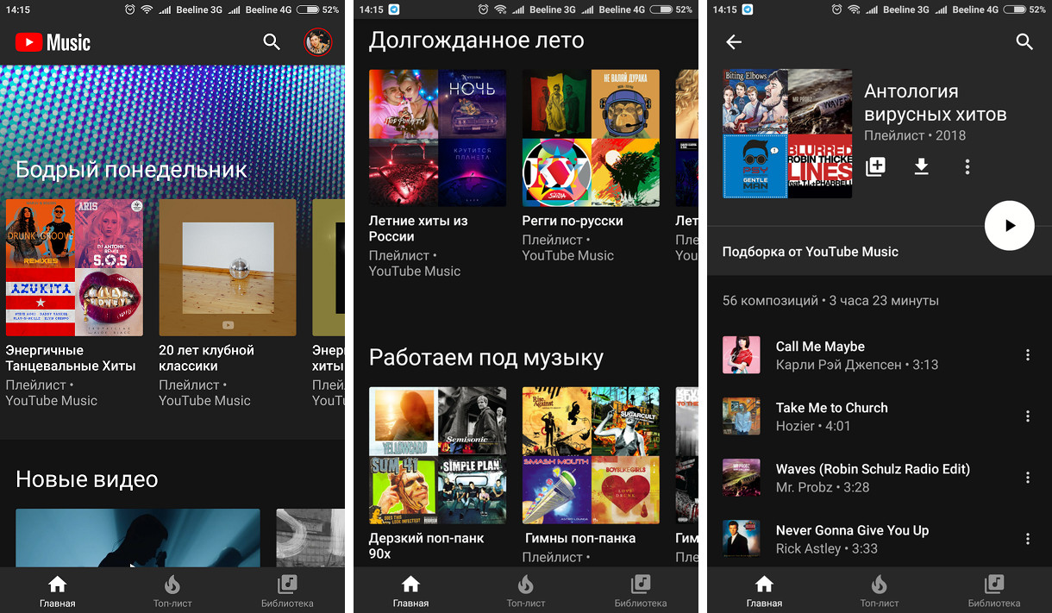Tap the 'Плейлист • 2018' subtitle
The height and width of the screenshot is (613, 1052).
coord(915,135)
